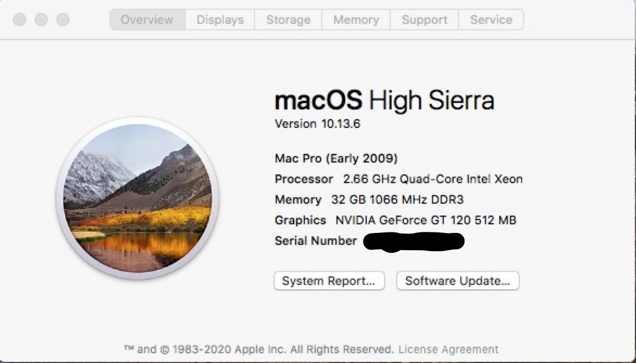Image resolution: width=636 pixels, height=363 pixels.
Task: Click the macOS High Sierra logo image
Action: point(137,199)
